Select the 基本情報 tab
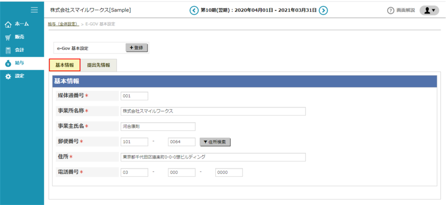 64,65
